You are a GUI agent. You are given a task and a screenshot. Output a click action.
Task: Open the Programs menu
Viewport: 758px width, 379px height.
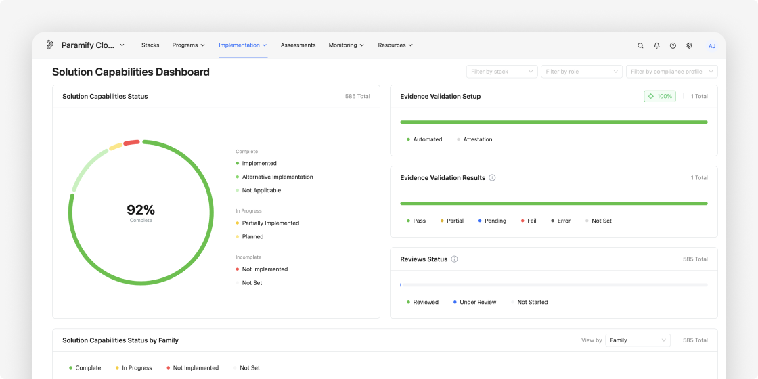(189, 45)
